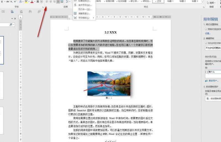Apply the 标题 1 style
The image size is (221, 142).
point(170,1)
